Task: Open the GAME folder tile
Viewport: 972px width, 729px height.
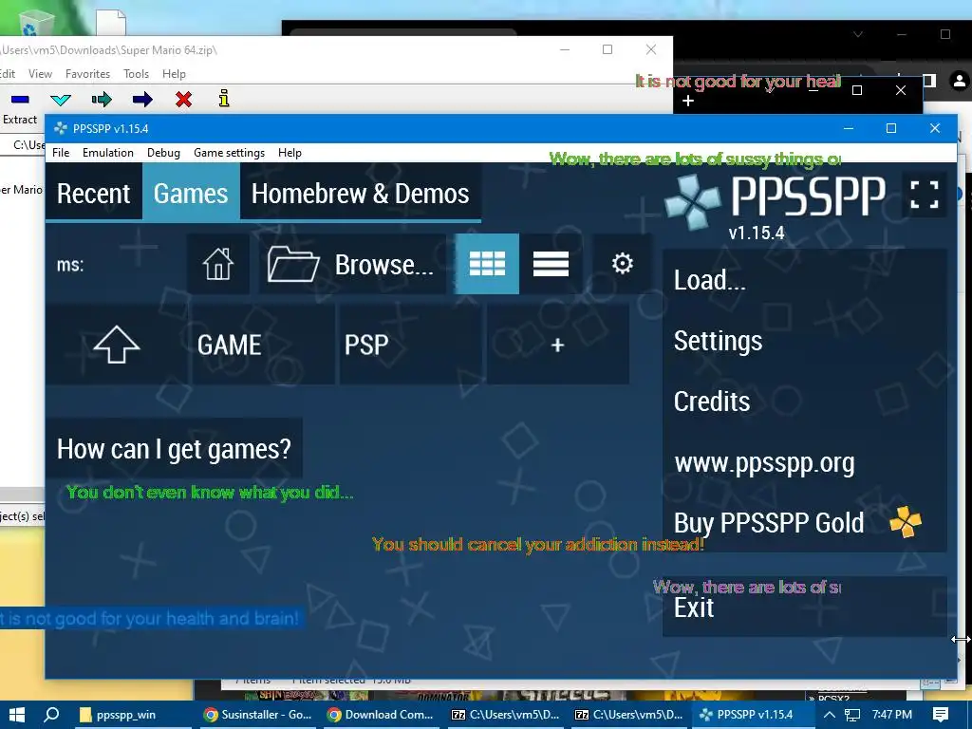Action: [x=263, y=345]
